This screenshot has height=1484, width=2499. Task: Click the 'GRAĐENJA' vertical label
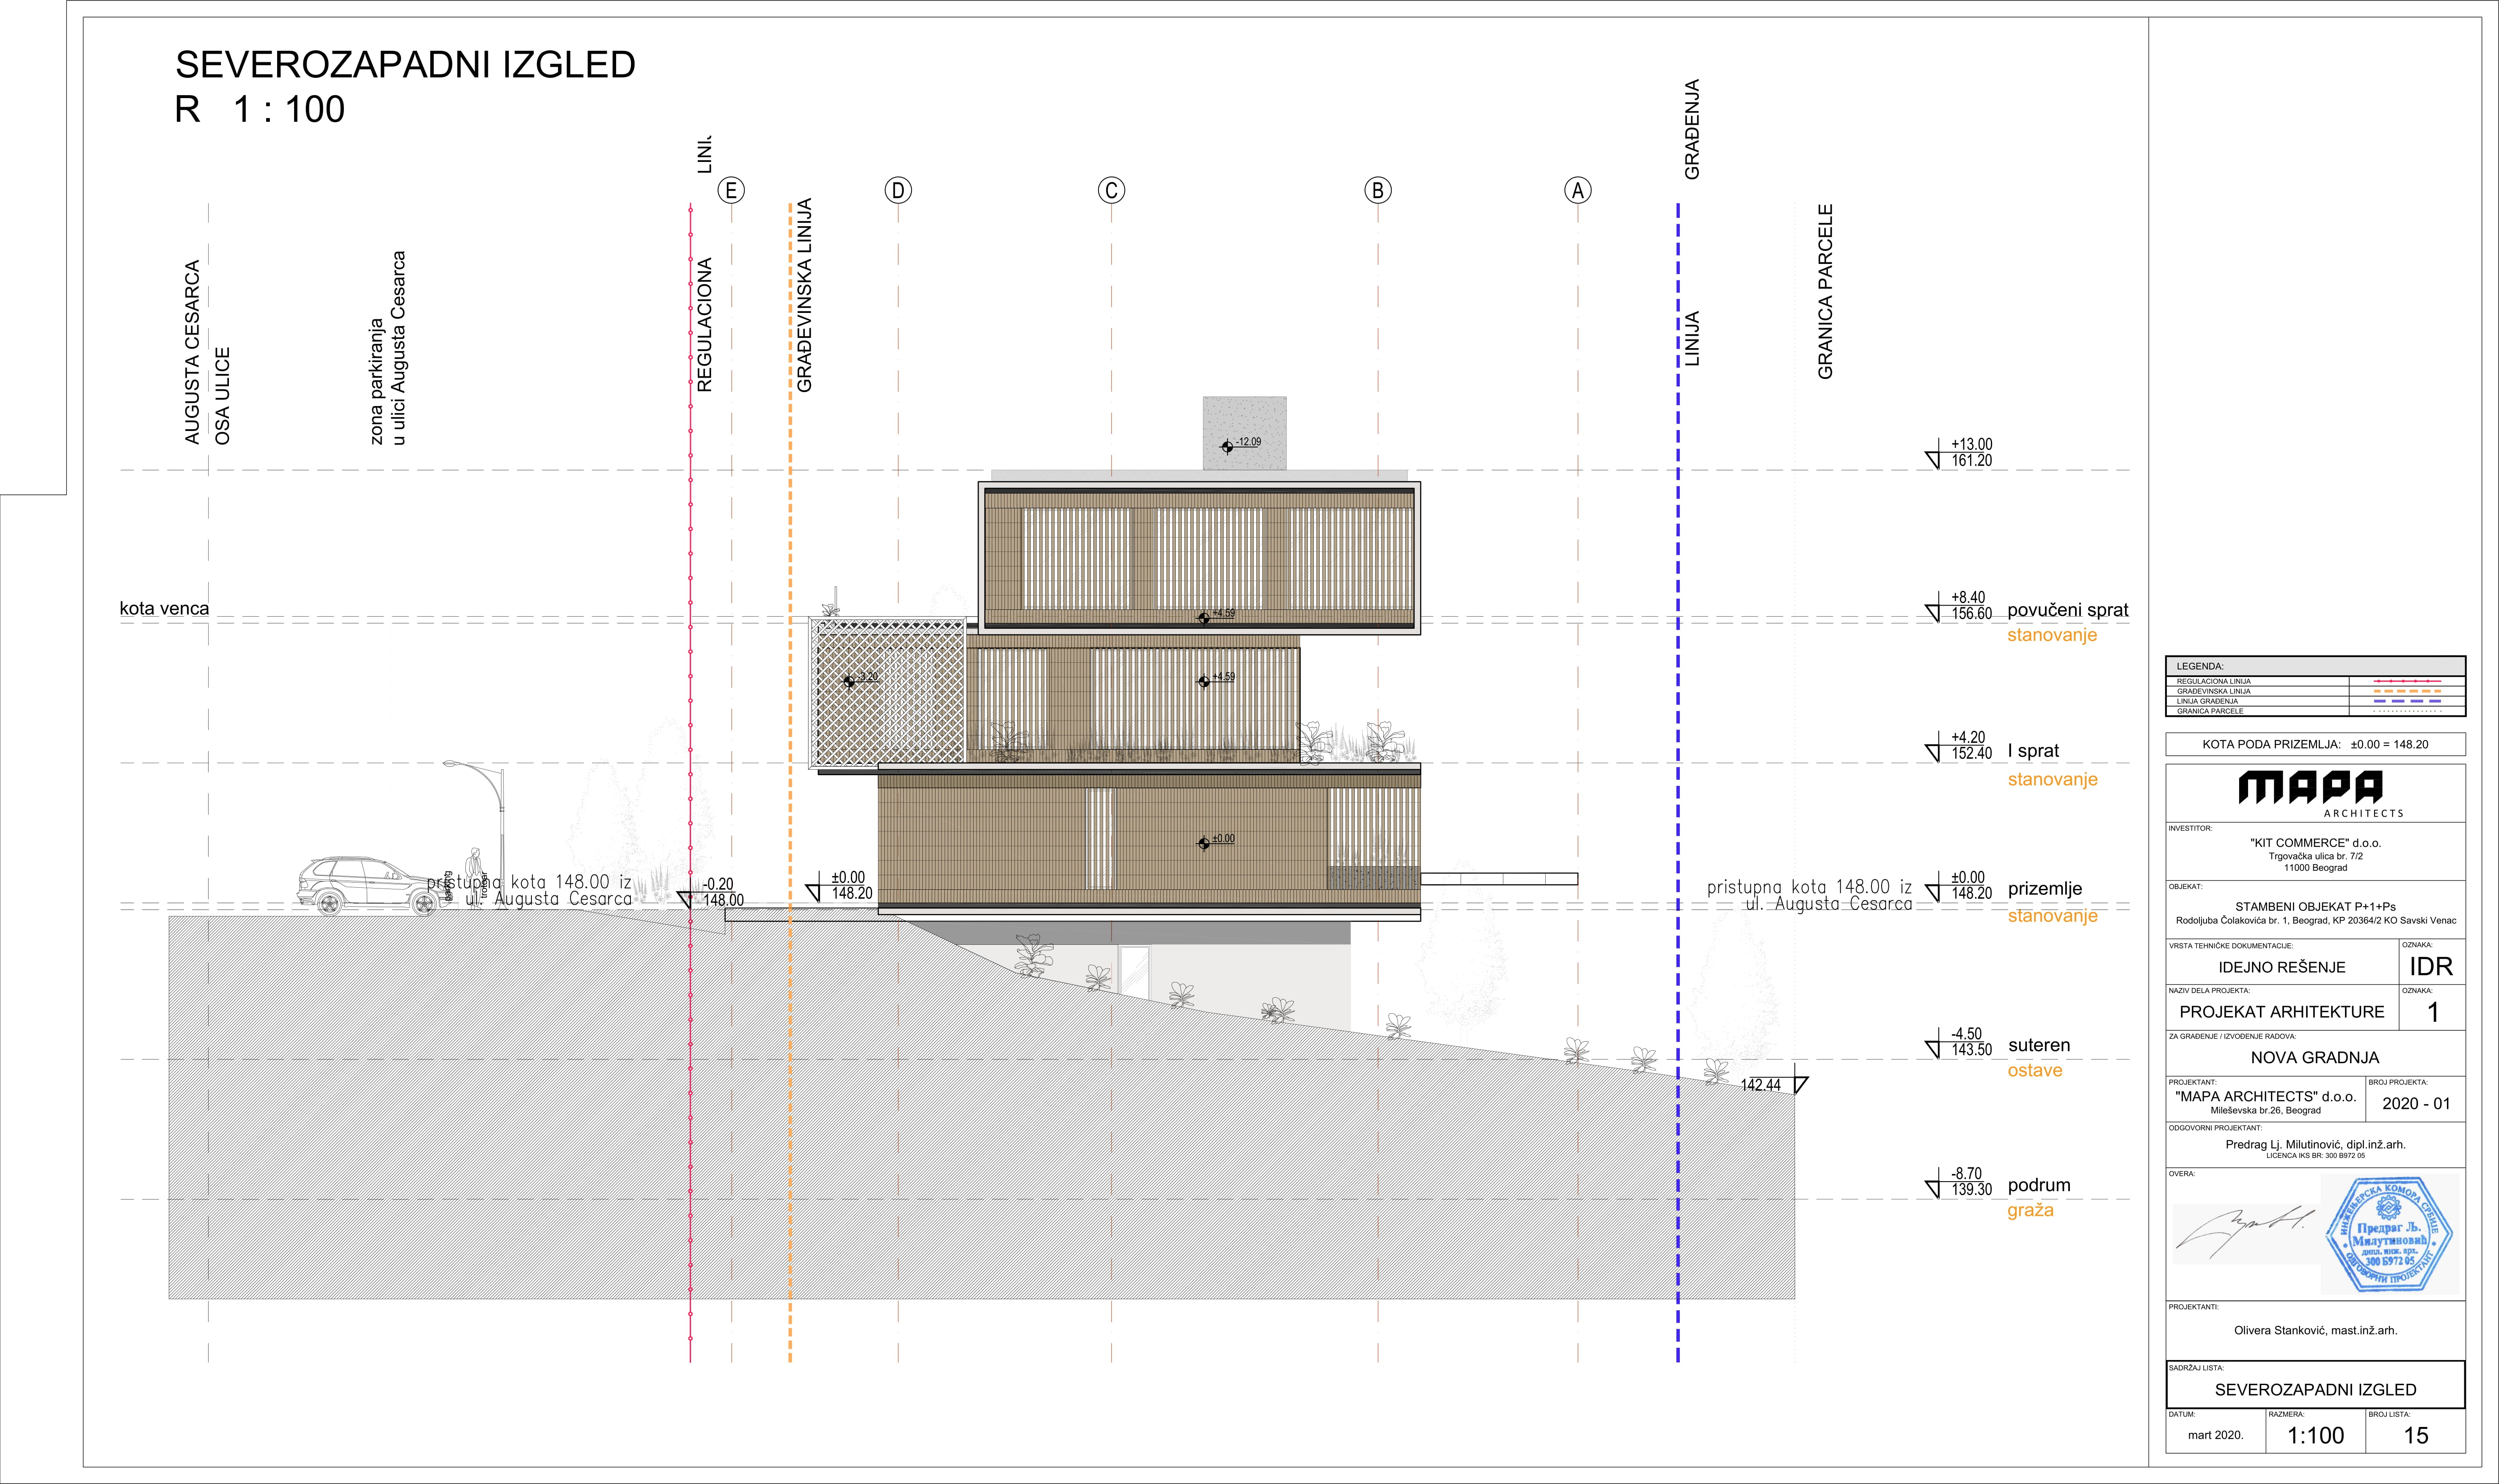(x=1692, y=129)
